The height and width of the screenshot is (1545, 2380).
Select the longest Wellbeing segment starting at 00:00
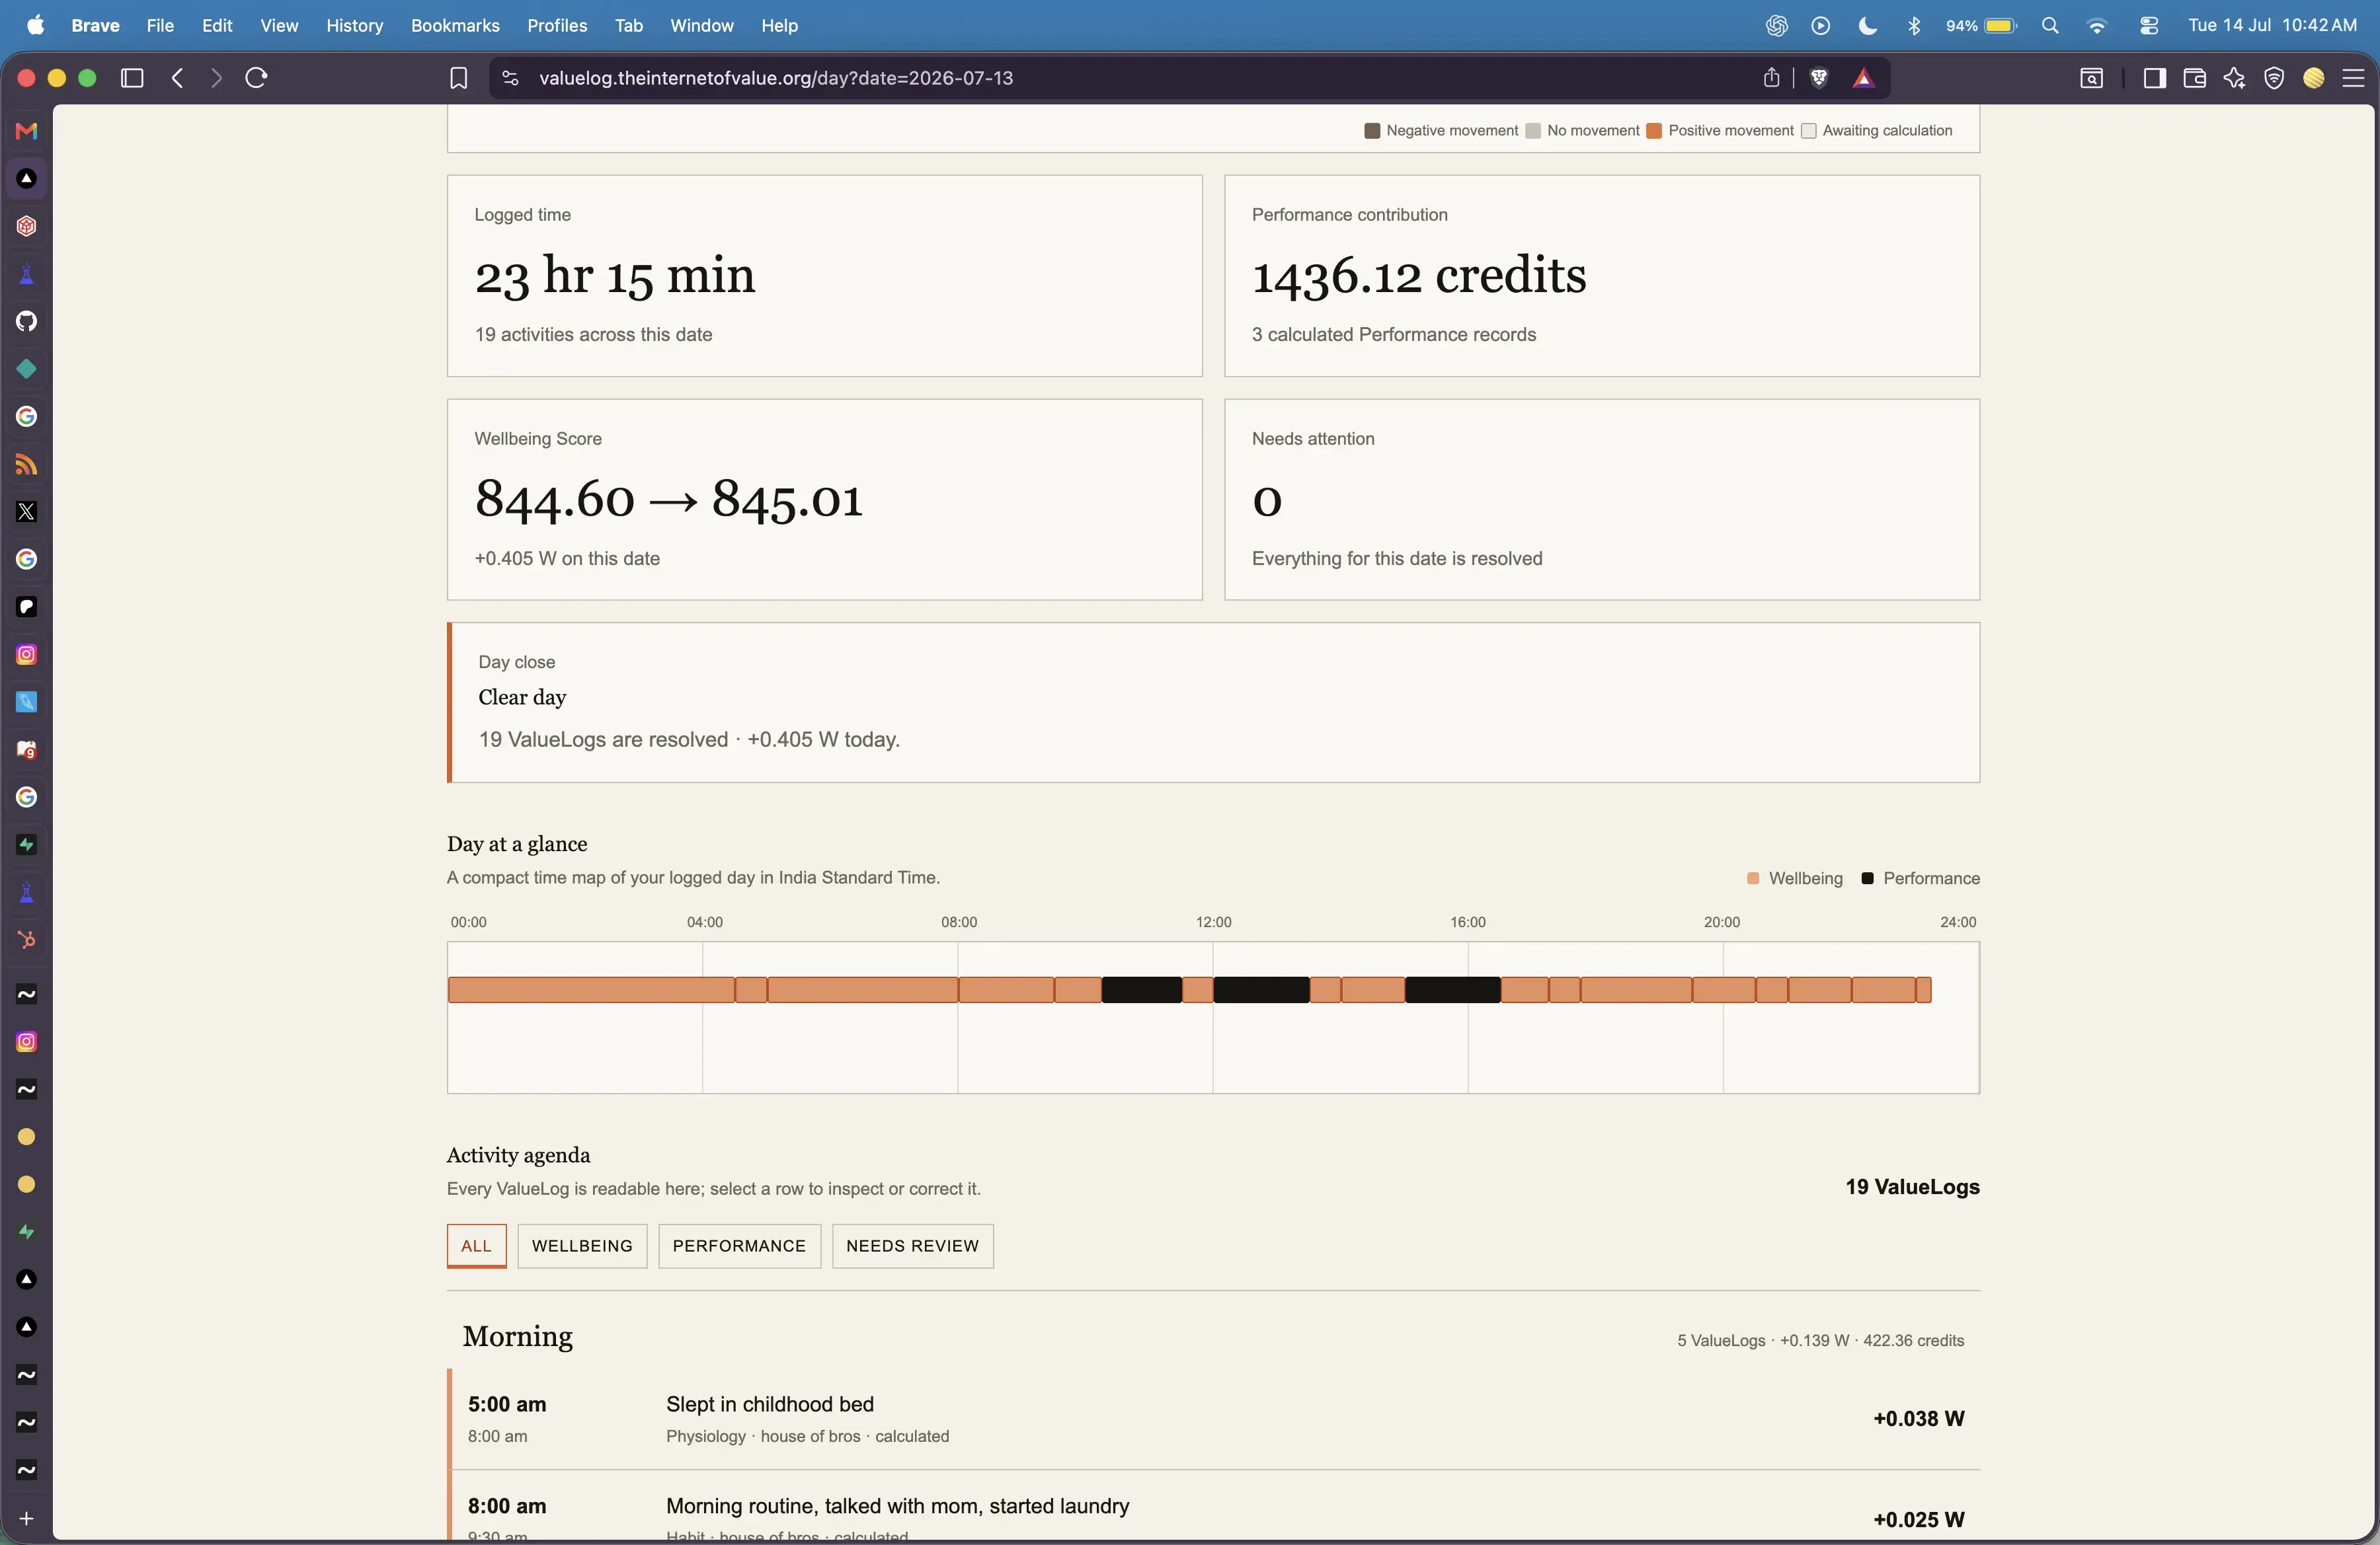pos(591,991)
